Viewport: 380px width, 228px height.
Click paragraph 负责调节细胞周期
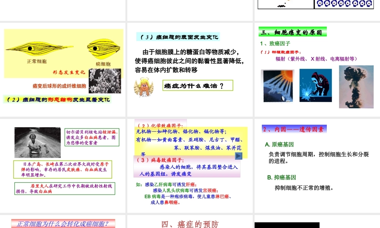tap(319, 158)
